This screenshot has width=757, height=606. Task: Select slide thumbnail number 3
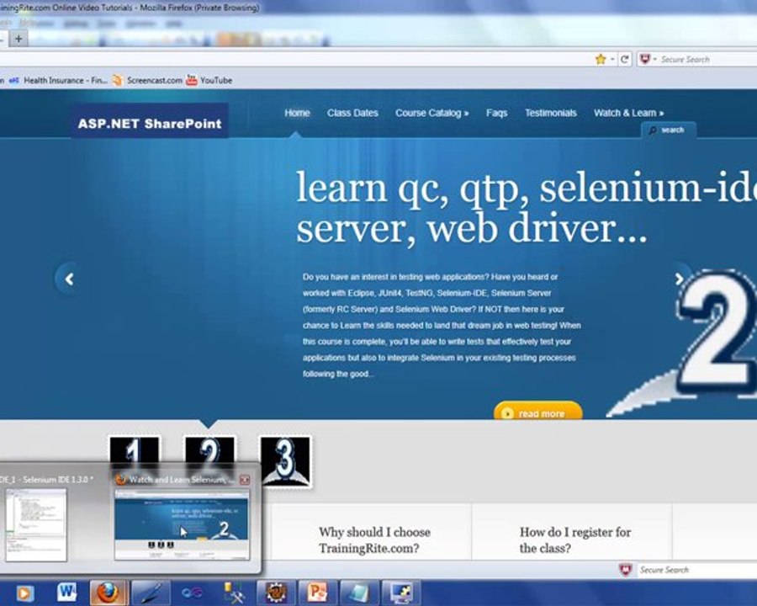[x=285, y=460]
